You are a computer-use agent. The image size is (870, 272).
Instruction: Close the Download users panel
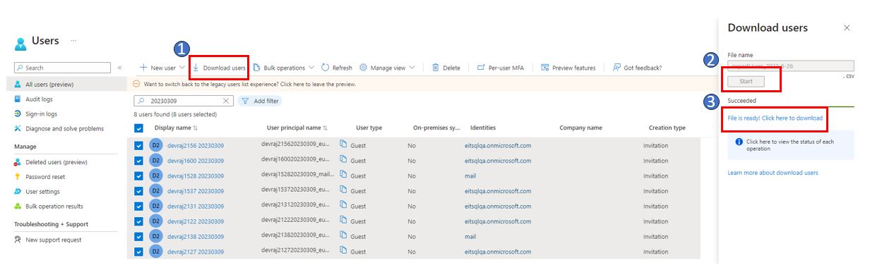pos(847,27)
